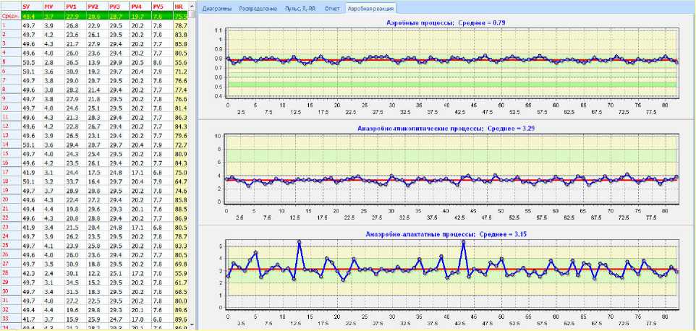The height and width of the screenshot is (331, 696).
Task: Select row number 23 header
Action: pos(10,227)
